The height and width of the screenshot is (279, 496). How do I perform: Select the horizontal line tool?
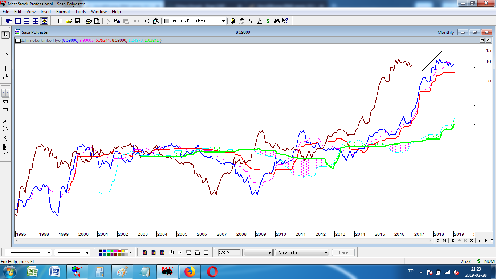pos(5,61)
